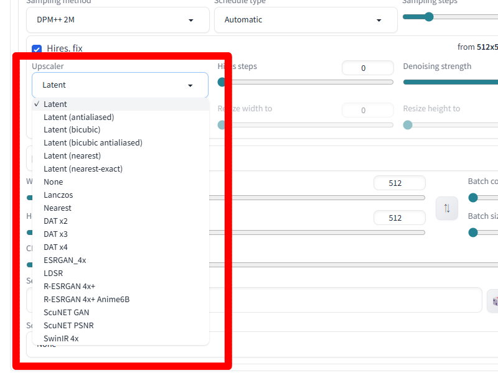
Task: Pick R-ESRGAN 4x+ Anime6B upscaler
Action: point(87,299)
